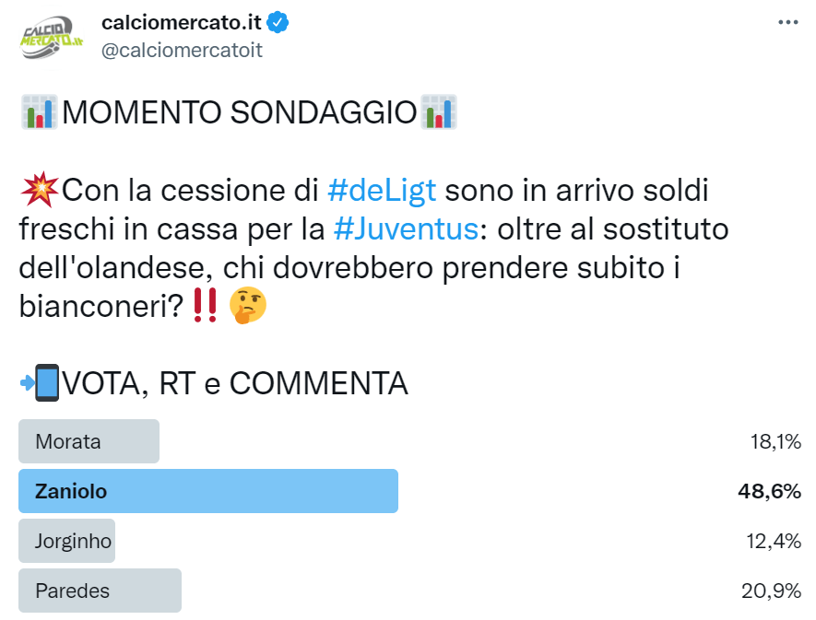The image size is (816, 620).
Task: Click the mobile phone emoji near VOTA
Action: [48, 382]
